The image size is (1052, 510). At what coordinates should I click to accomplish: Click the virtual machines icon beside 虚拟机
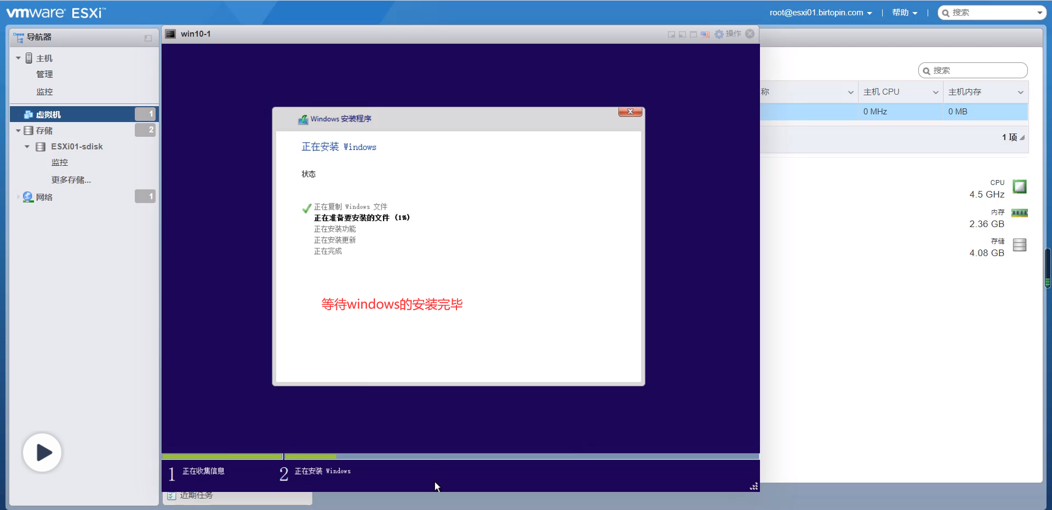pos(28,114)
